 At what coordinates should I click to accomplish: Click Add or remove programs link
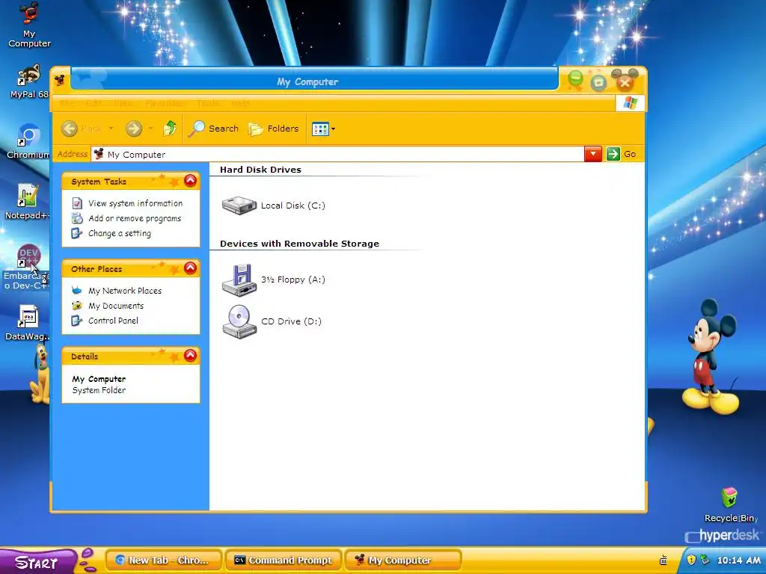point(135,218)
